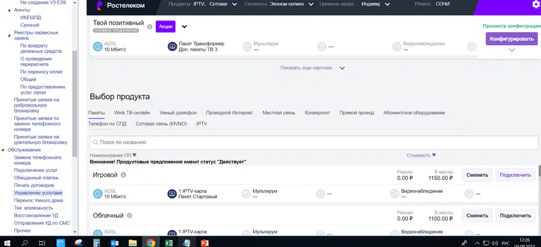Switch to Пакеты tab
The image size is (541, 247).
point(96,113)
